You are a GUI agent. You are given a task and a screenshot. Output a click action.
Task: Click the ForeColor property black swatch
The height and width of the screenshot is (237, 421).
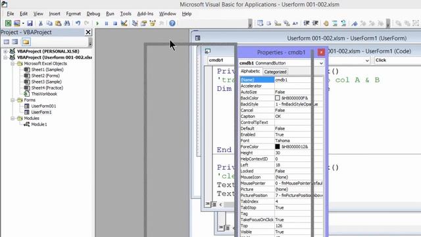(x=278, y=147)
